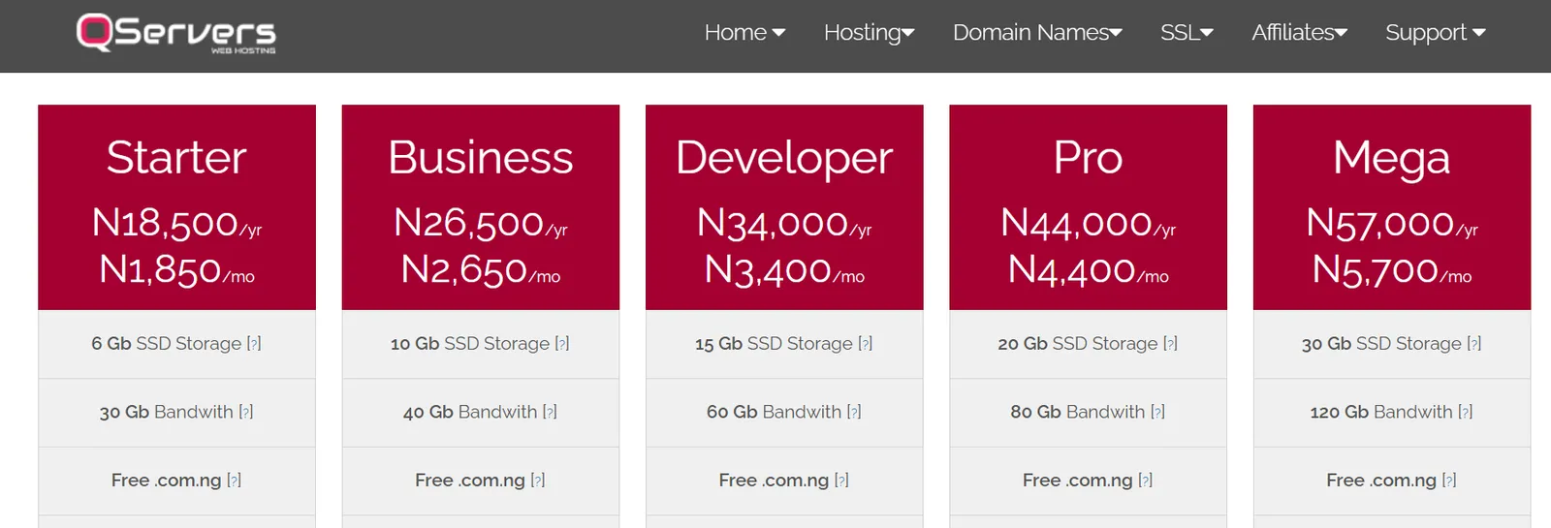
Task: Click the 30 Gb Bandwith text
Action: pos(166,413)
